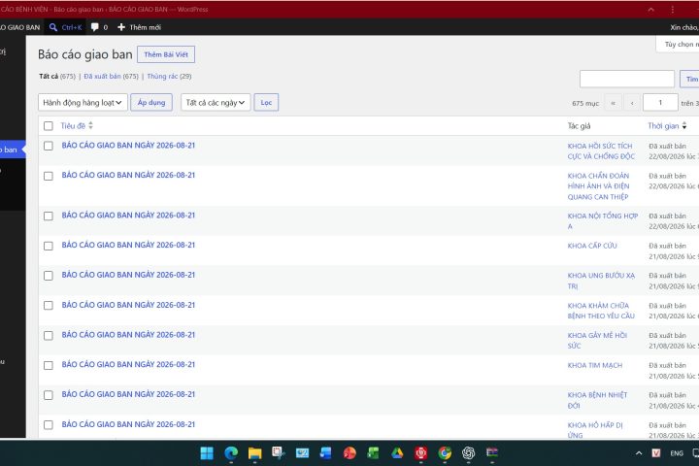
Task: Expand the 'Tùy chọn' screen options panel
Action: 678,44
